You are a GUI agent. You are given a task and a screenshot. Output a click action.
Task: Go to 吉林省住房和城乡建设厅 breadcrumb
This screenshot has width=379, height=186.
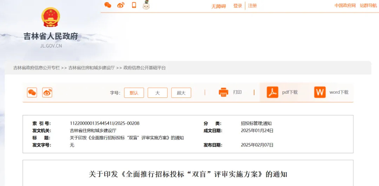[92, 68]
